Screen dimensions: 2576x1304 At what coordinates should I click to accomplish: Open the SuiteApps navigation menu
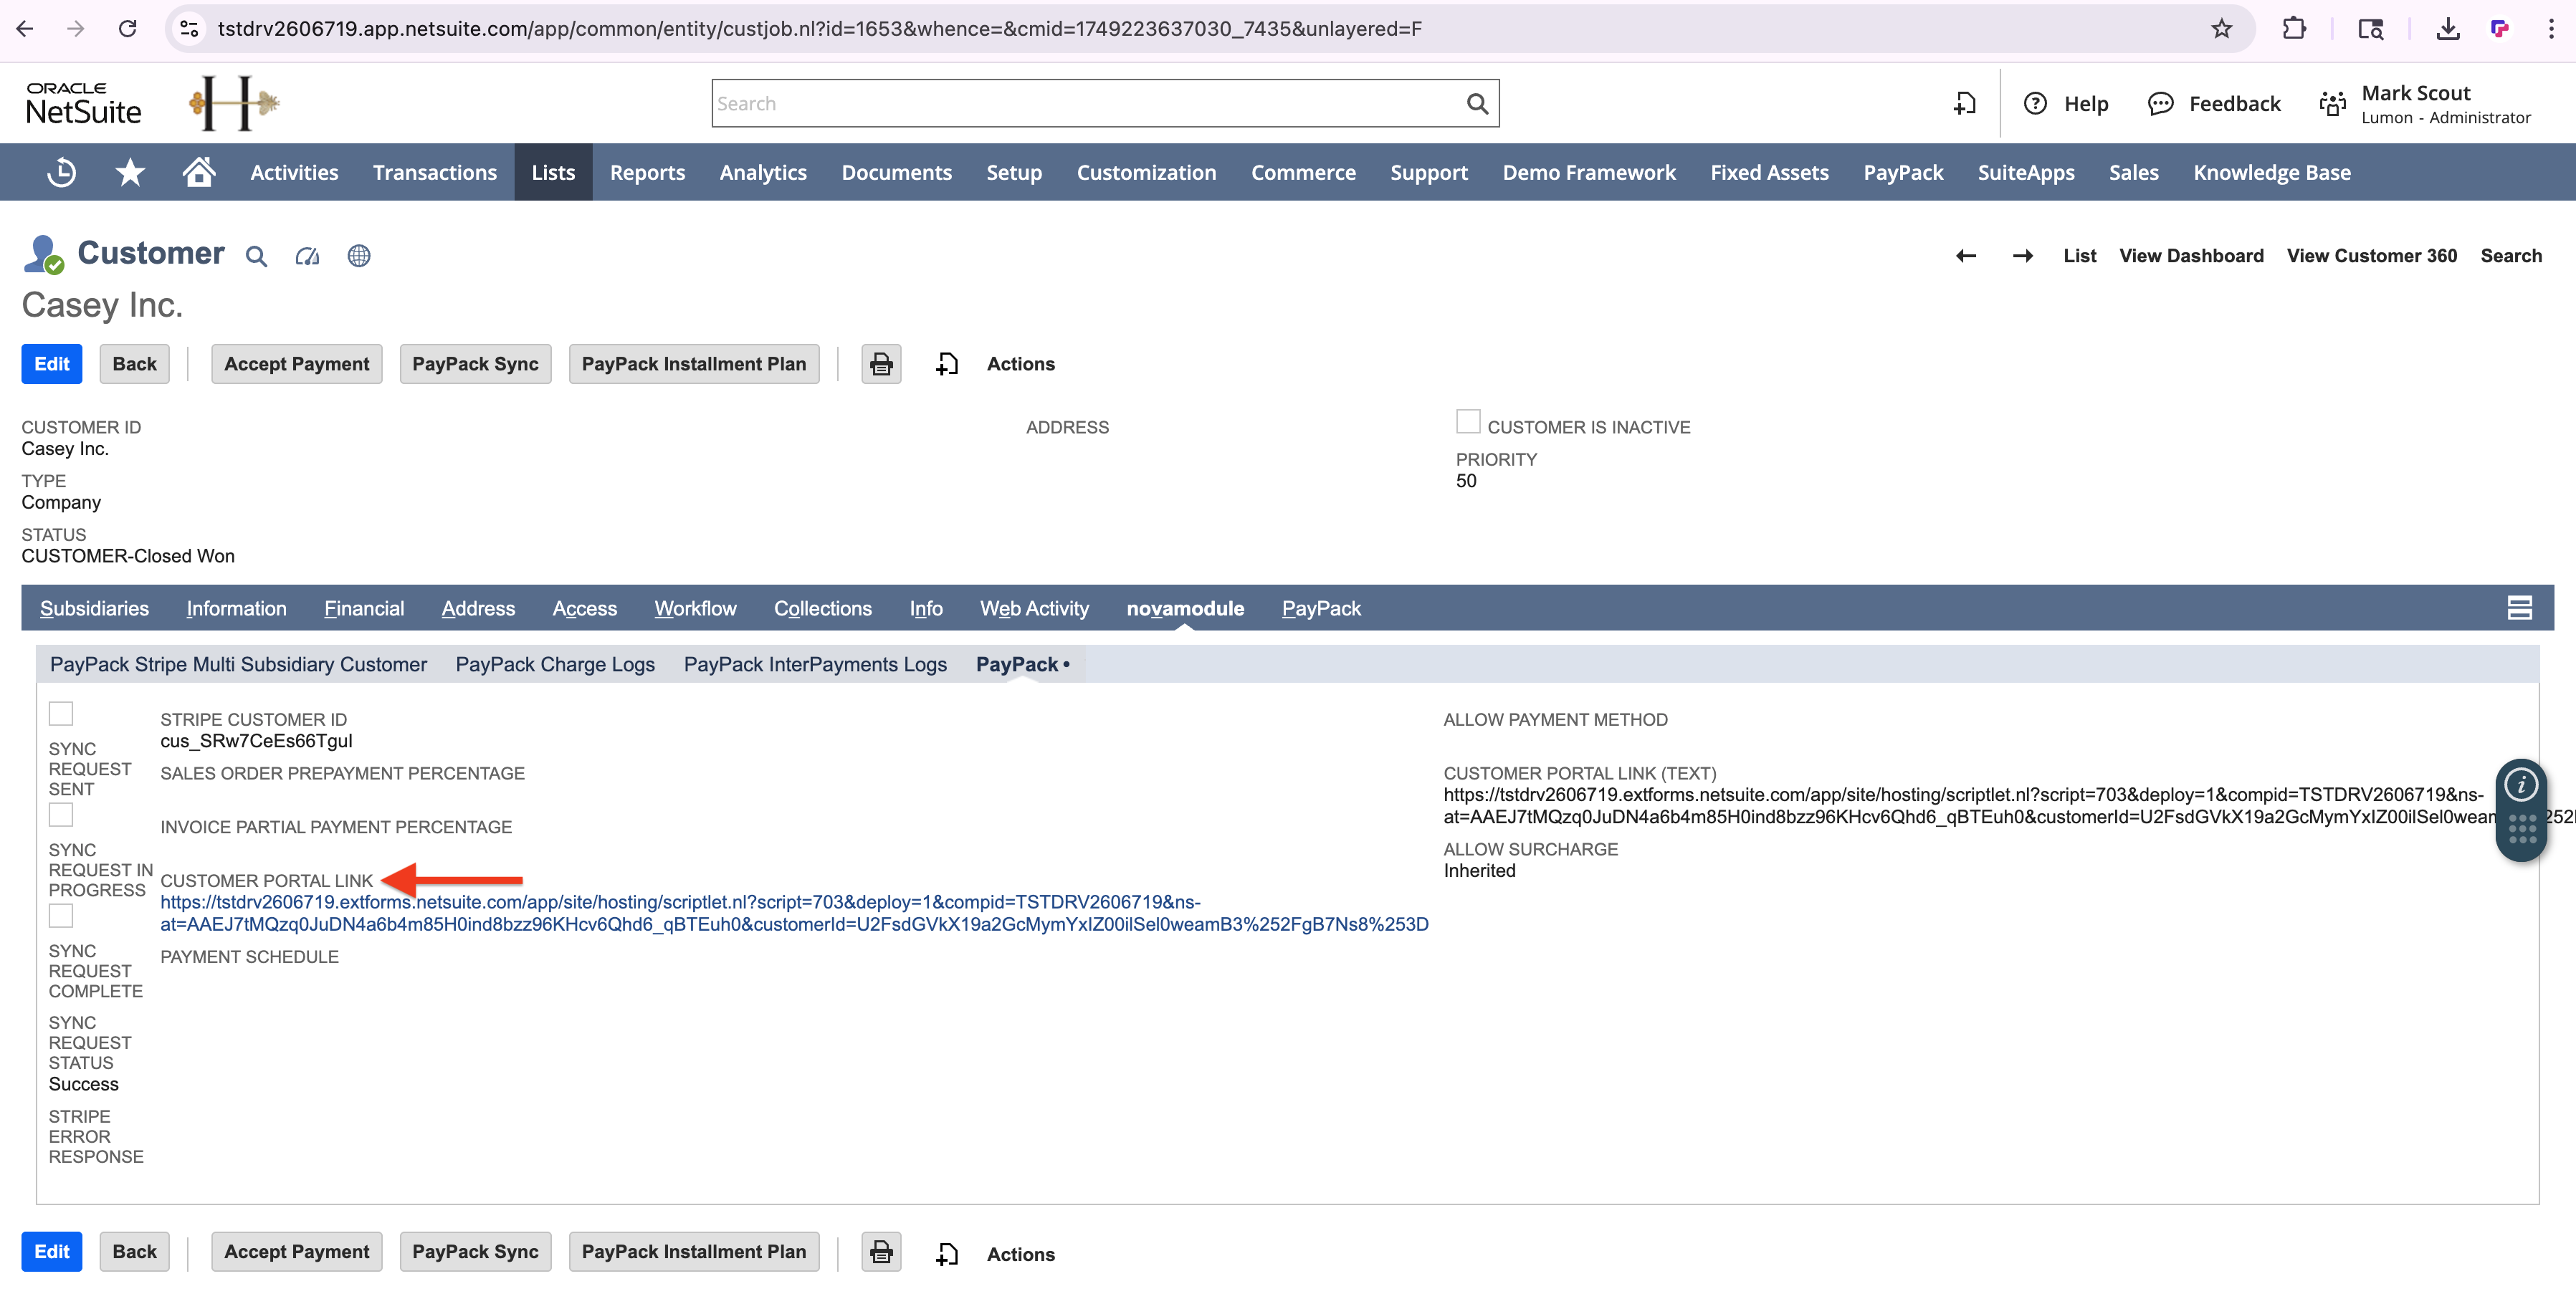(2026, 172)
